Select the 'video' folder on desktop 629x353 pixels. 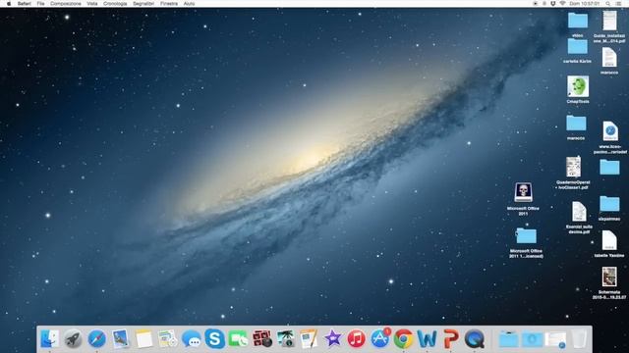(578, 20)
